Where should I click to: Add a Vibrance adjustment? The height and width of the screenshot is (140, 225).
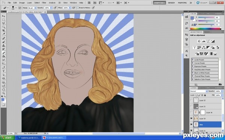[195, 47]
